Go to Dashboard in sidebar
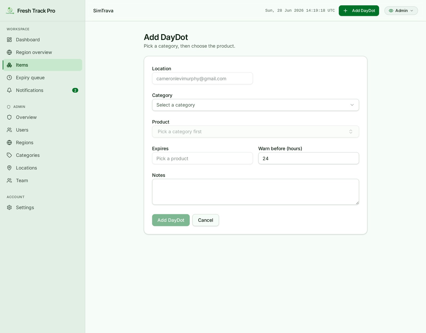Viewport: 426px width, 333px height. [x=42, y=40]
